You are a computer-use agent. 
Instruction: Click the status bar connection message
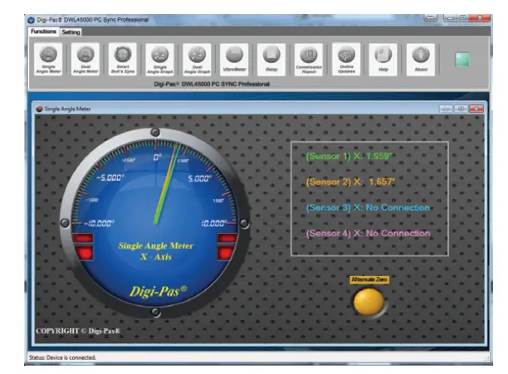(x=62, y=357)
